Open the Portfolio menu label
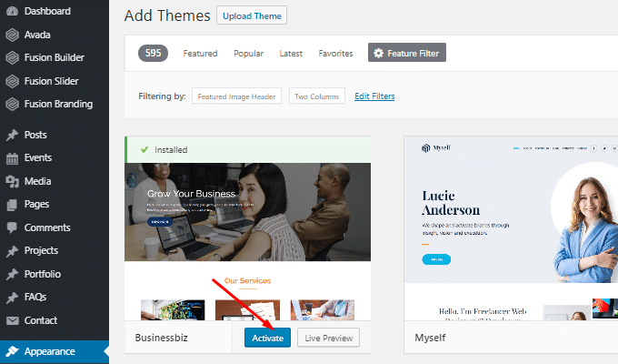 [x=43, y=274]
